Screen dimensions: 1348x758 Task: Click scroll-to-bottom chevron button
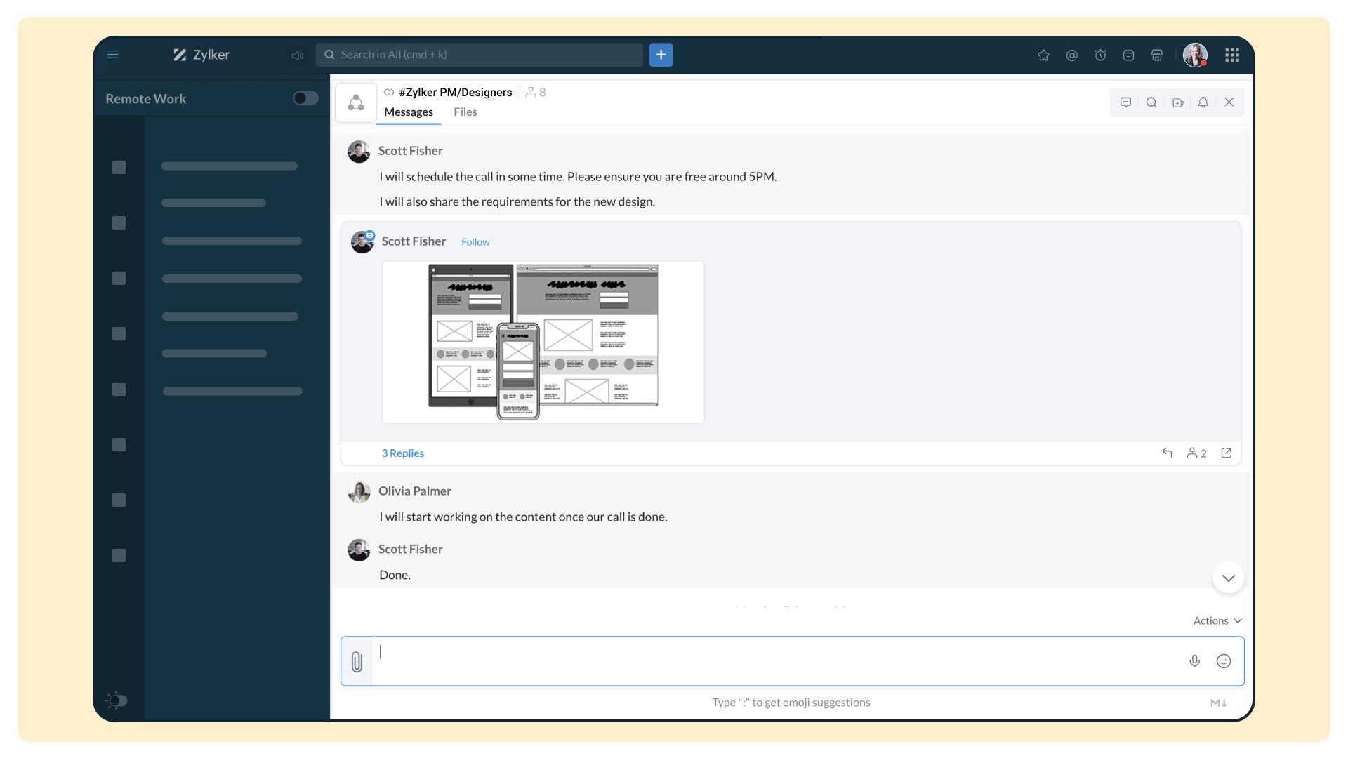[x=1228, y=578]
